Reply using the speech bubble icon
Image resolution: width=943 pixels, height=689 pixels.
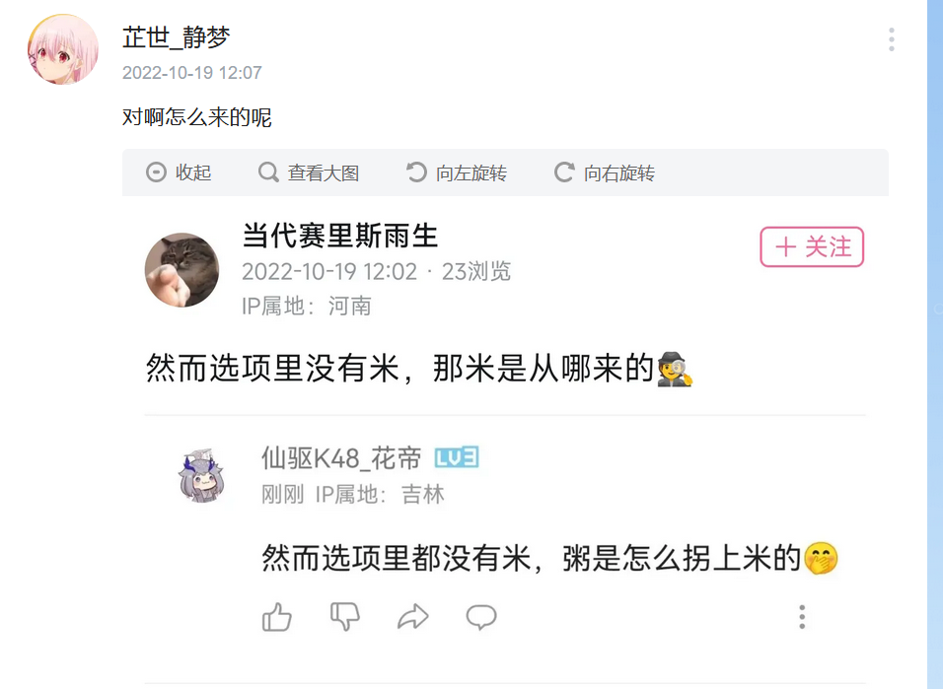pos(481,617)
